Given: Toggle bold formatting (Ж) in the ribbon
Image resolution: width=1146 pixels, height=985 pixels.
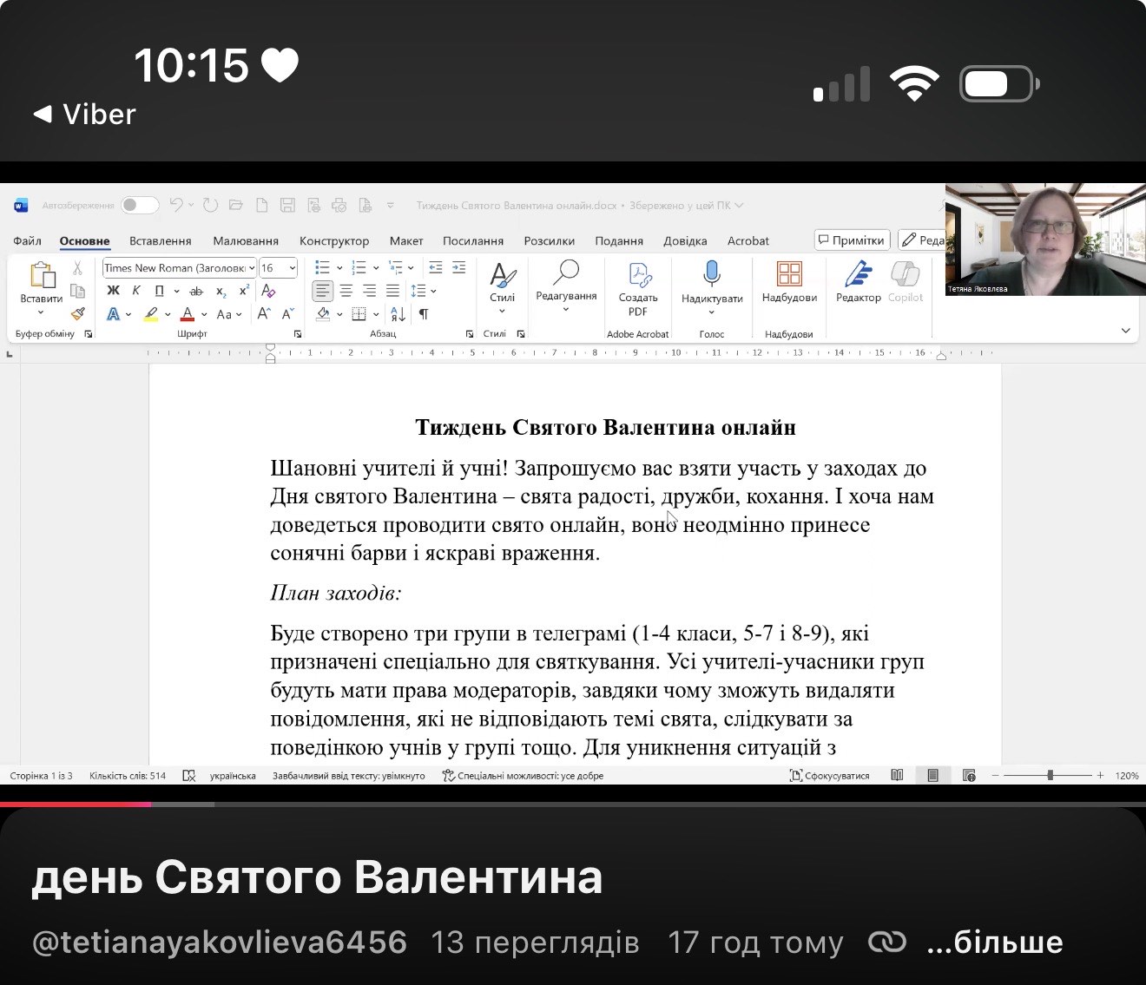Looking at the screenshot, I should (113, 291).
